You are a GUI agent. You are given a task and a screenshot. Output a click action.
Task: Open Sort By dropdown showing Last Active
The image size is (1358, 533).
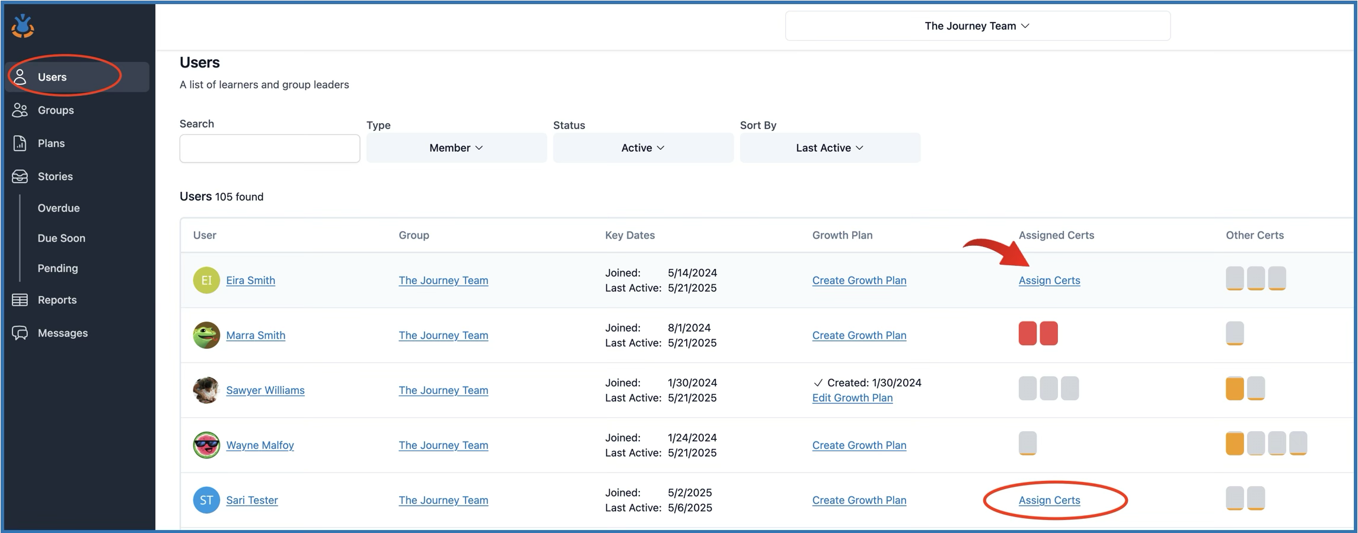click(x=830, y=148)
